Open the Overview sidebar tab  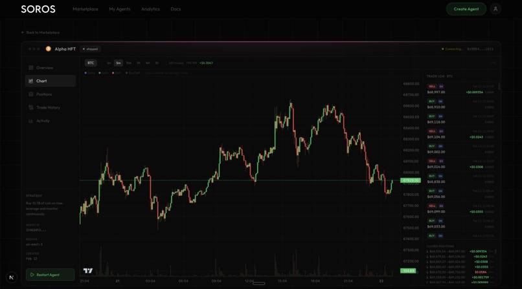click(51, 68)
